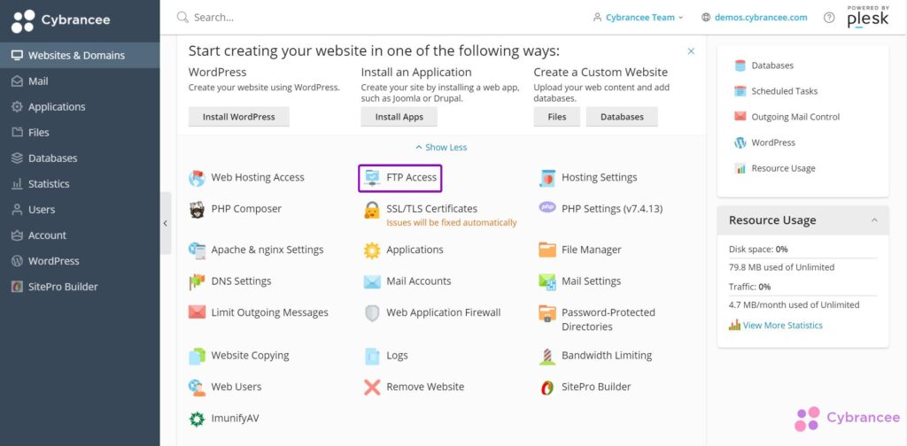Open Mail Accounts envelope icon
The image size is (907, 446).
[372, 281]
